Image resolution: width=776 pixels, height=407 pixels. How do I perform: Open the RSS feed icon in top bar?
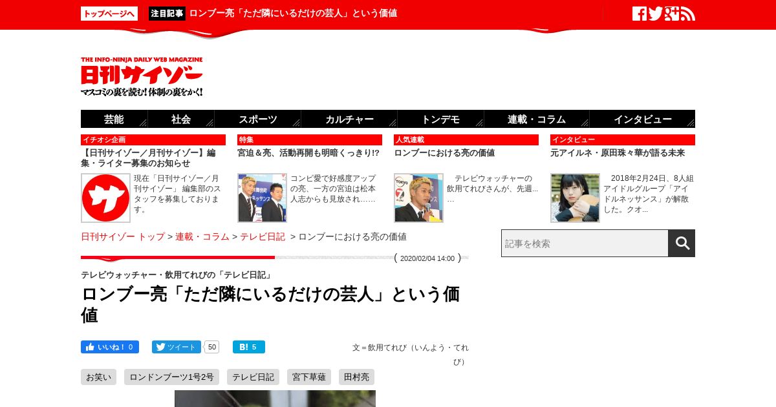point(688,14)
